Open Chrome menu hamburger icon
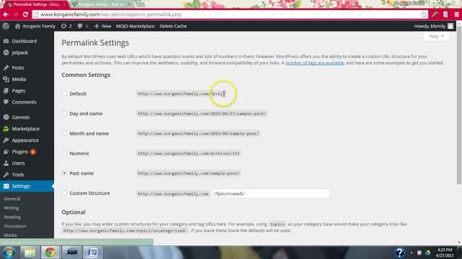This screenshot has width=462, height=259. [457, 14]
